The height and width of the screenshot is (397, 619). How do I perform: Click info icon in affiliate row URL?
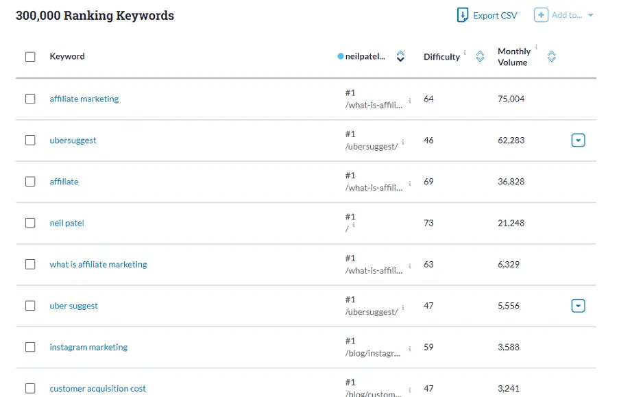click(410, 183)
